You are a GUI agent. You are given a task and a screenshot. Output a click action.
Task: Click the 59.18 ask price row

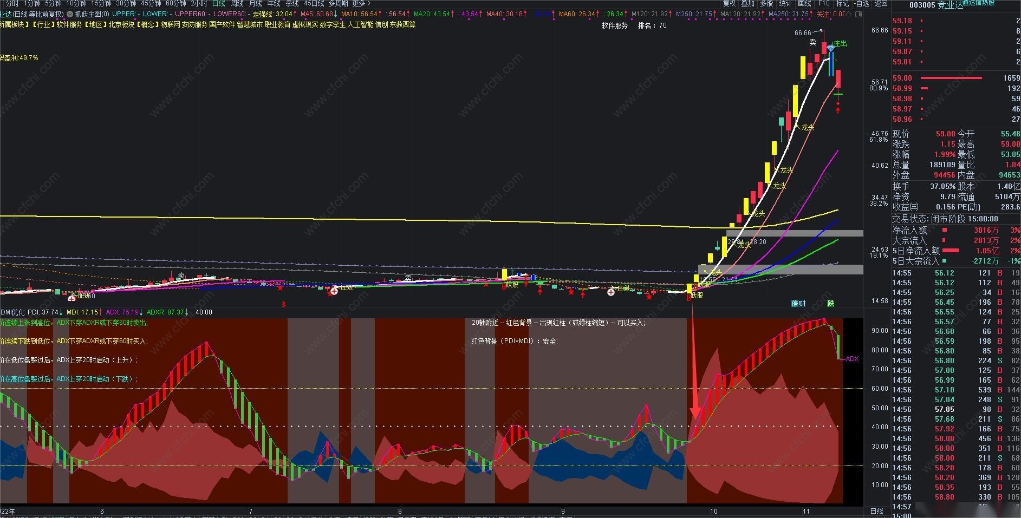(956, 21)
